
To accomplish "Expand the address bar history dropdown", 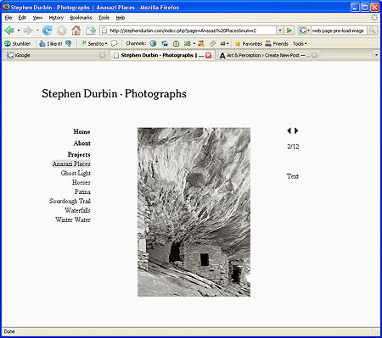I will click(x=280, y=30).
